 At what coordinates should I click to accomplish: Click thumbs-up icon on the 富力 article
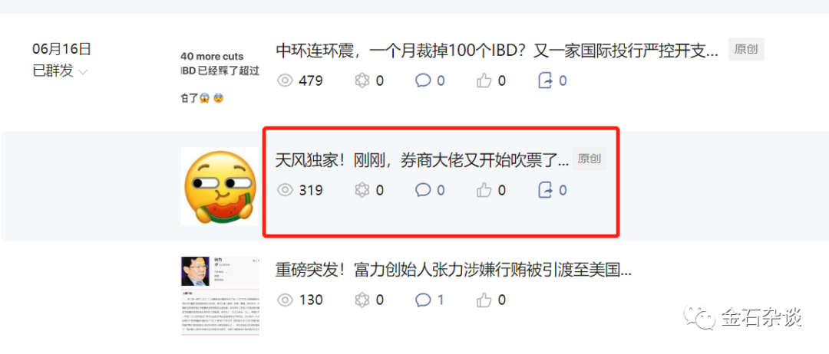[x=484, y=300]
